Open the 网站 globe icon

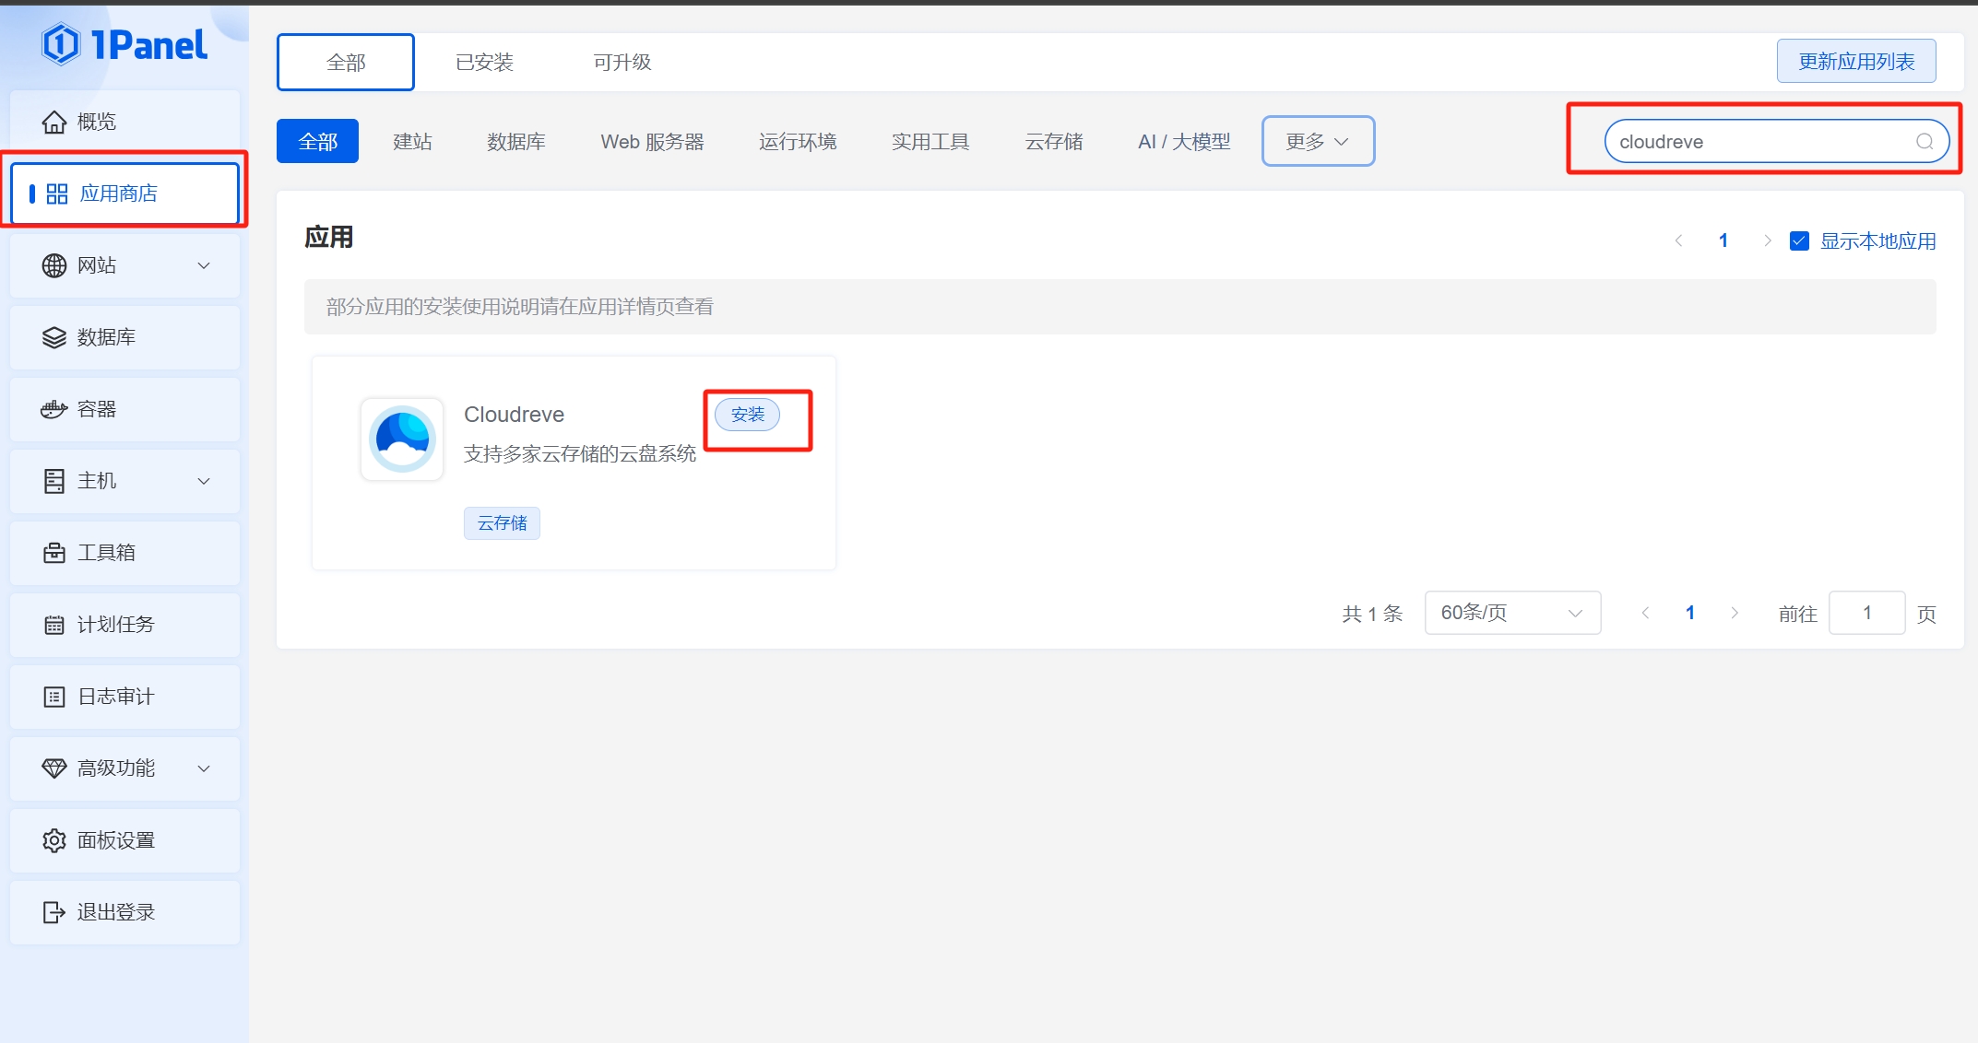click(x=54, y=265)
